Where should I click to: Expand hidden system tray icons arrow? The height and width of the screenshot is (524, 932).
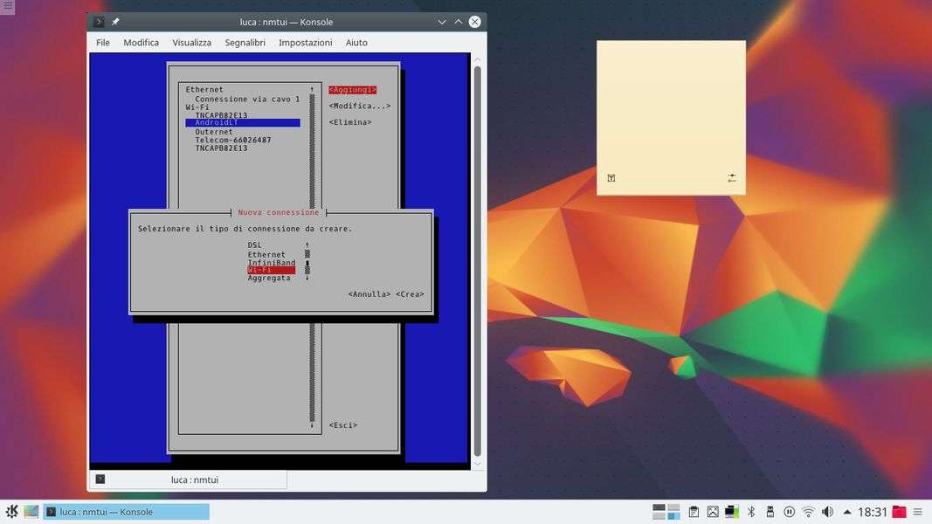(x=846, y=512)
